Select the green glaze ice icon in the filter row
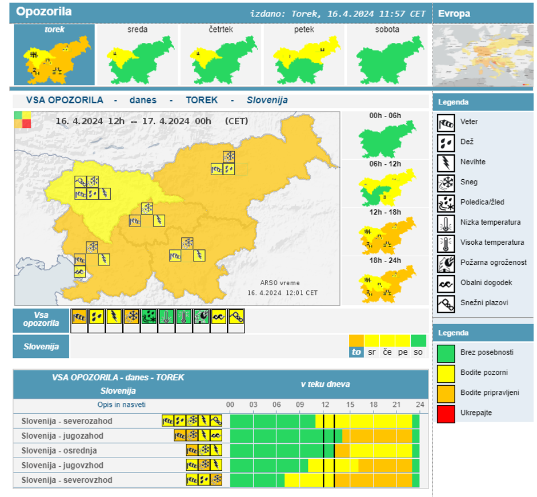This screenshot has width=537, height=497. [149, 317]
